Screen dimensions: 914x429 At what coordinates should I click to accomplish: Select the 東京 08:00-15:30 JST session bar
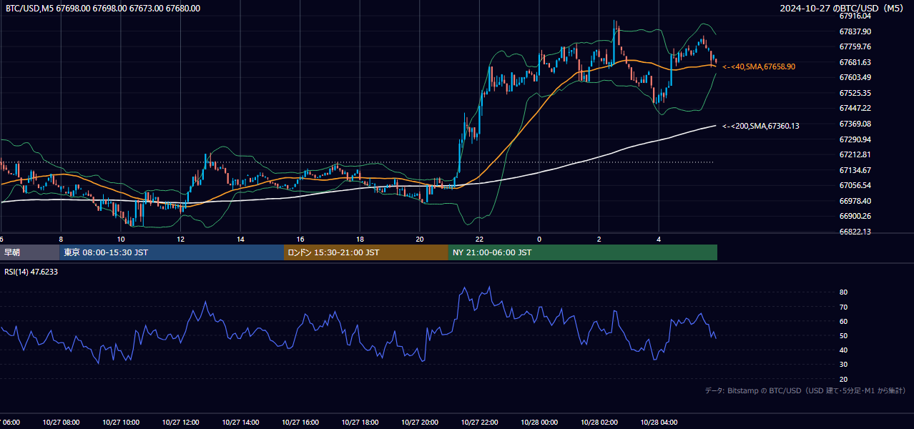pos(172,252)
